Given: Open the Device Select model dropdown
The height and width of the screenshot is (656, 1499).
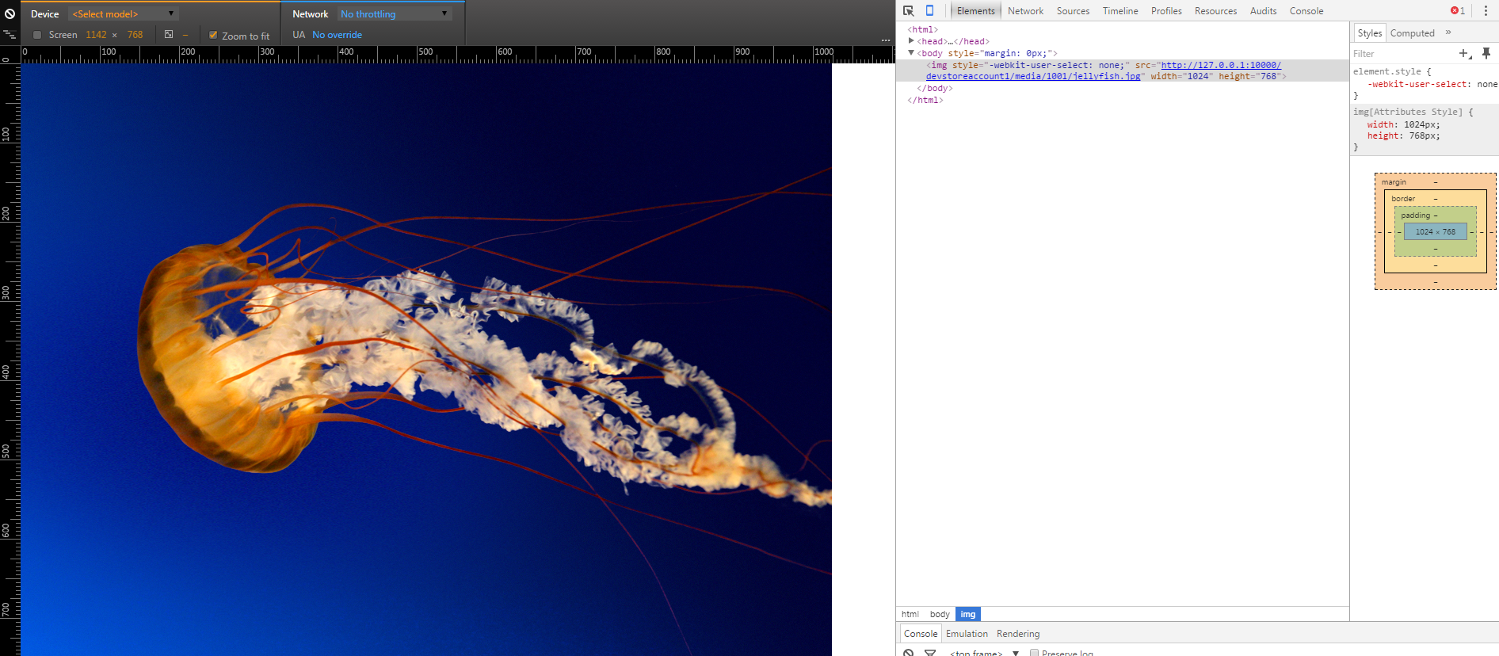Looking at the screenshot, I should coord(124,13).
